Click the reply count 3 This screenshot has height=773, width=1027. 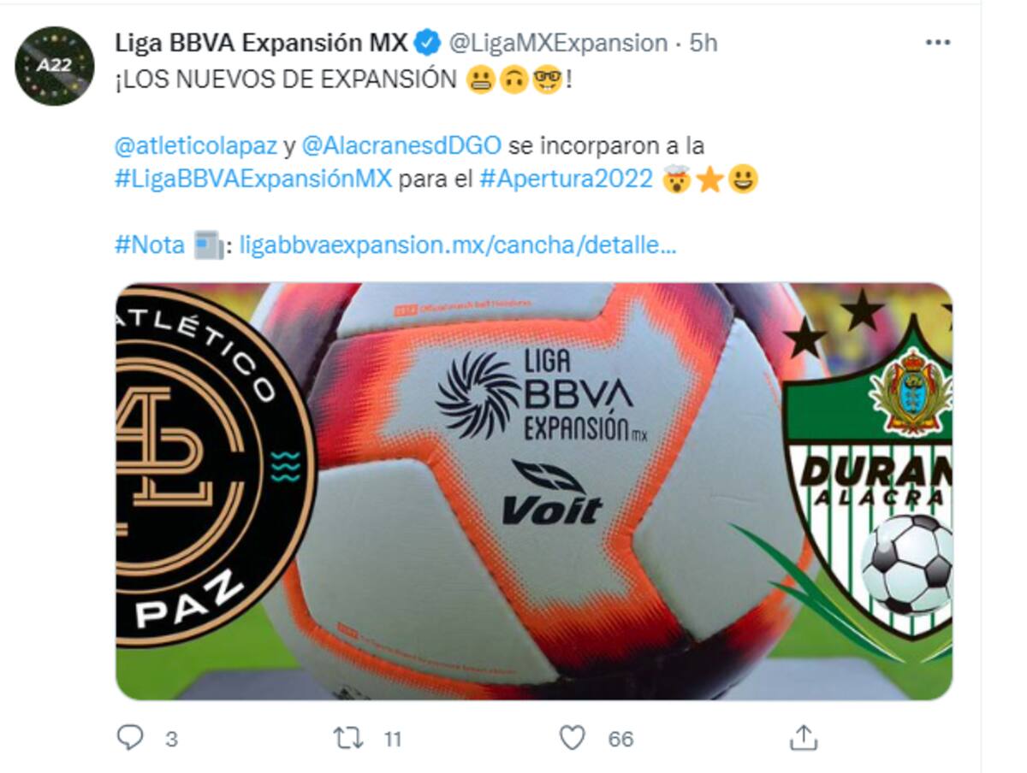tap(171, 739)
